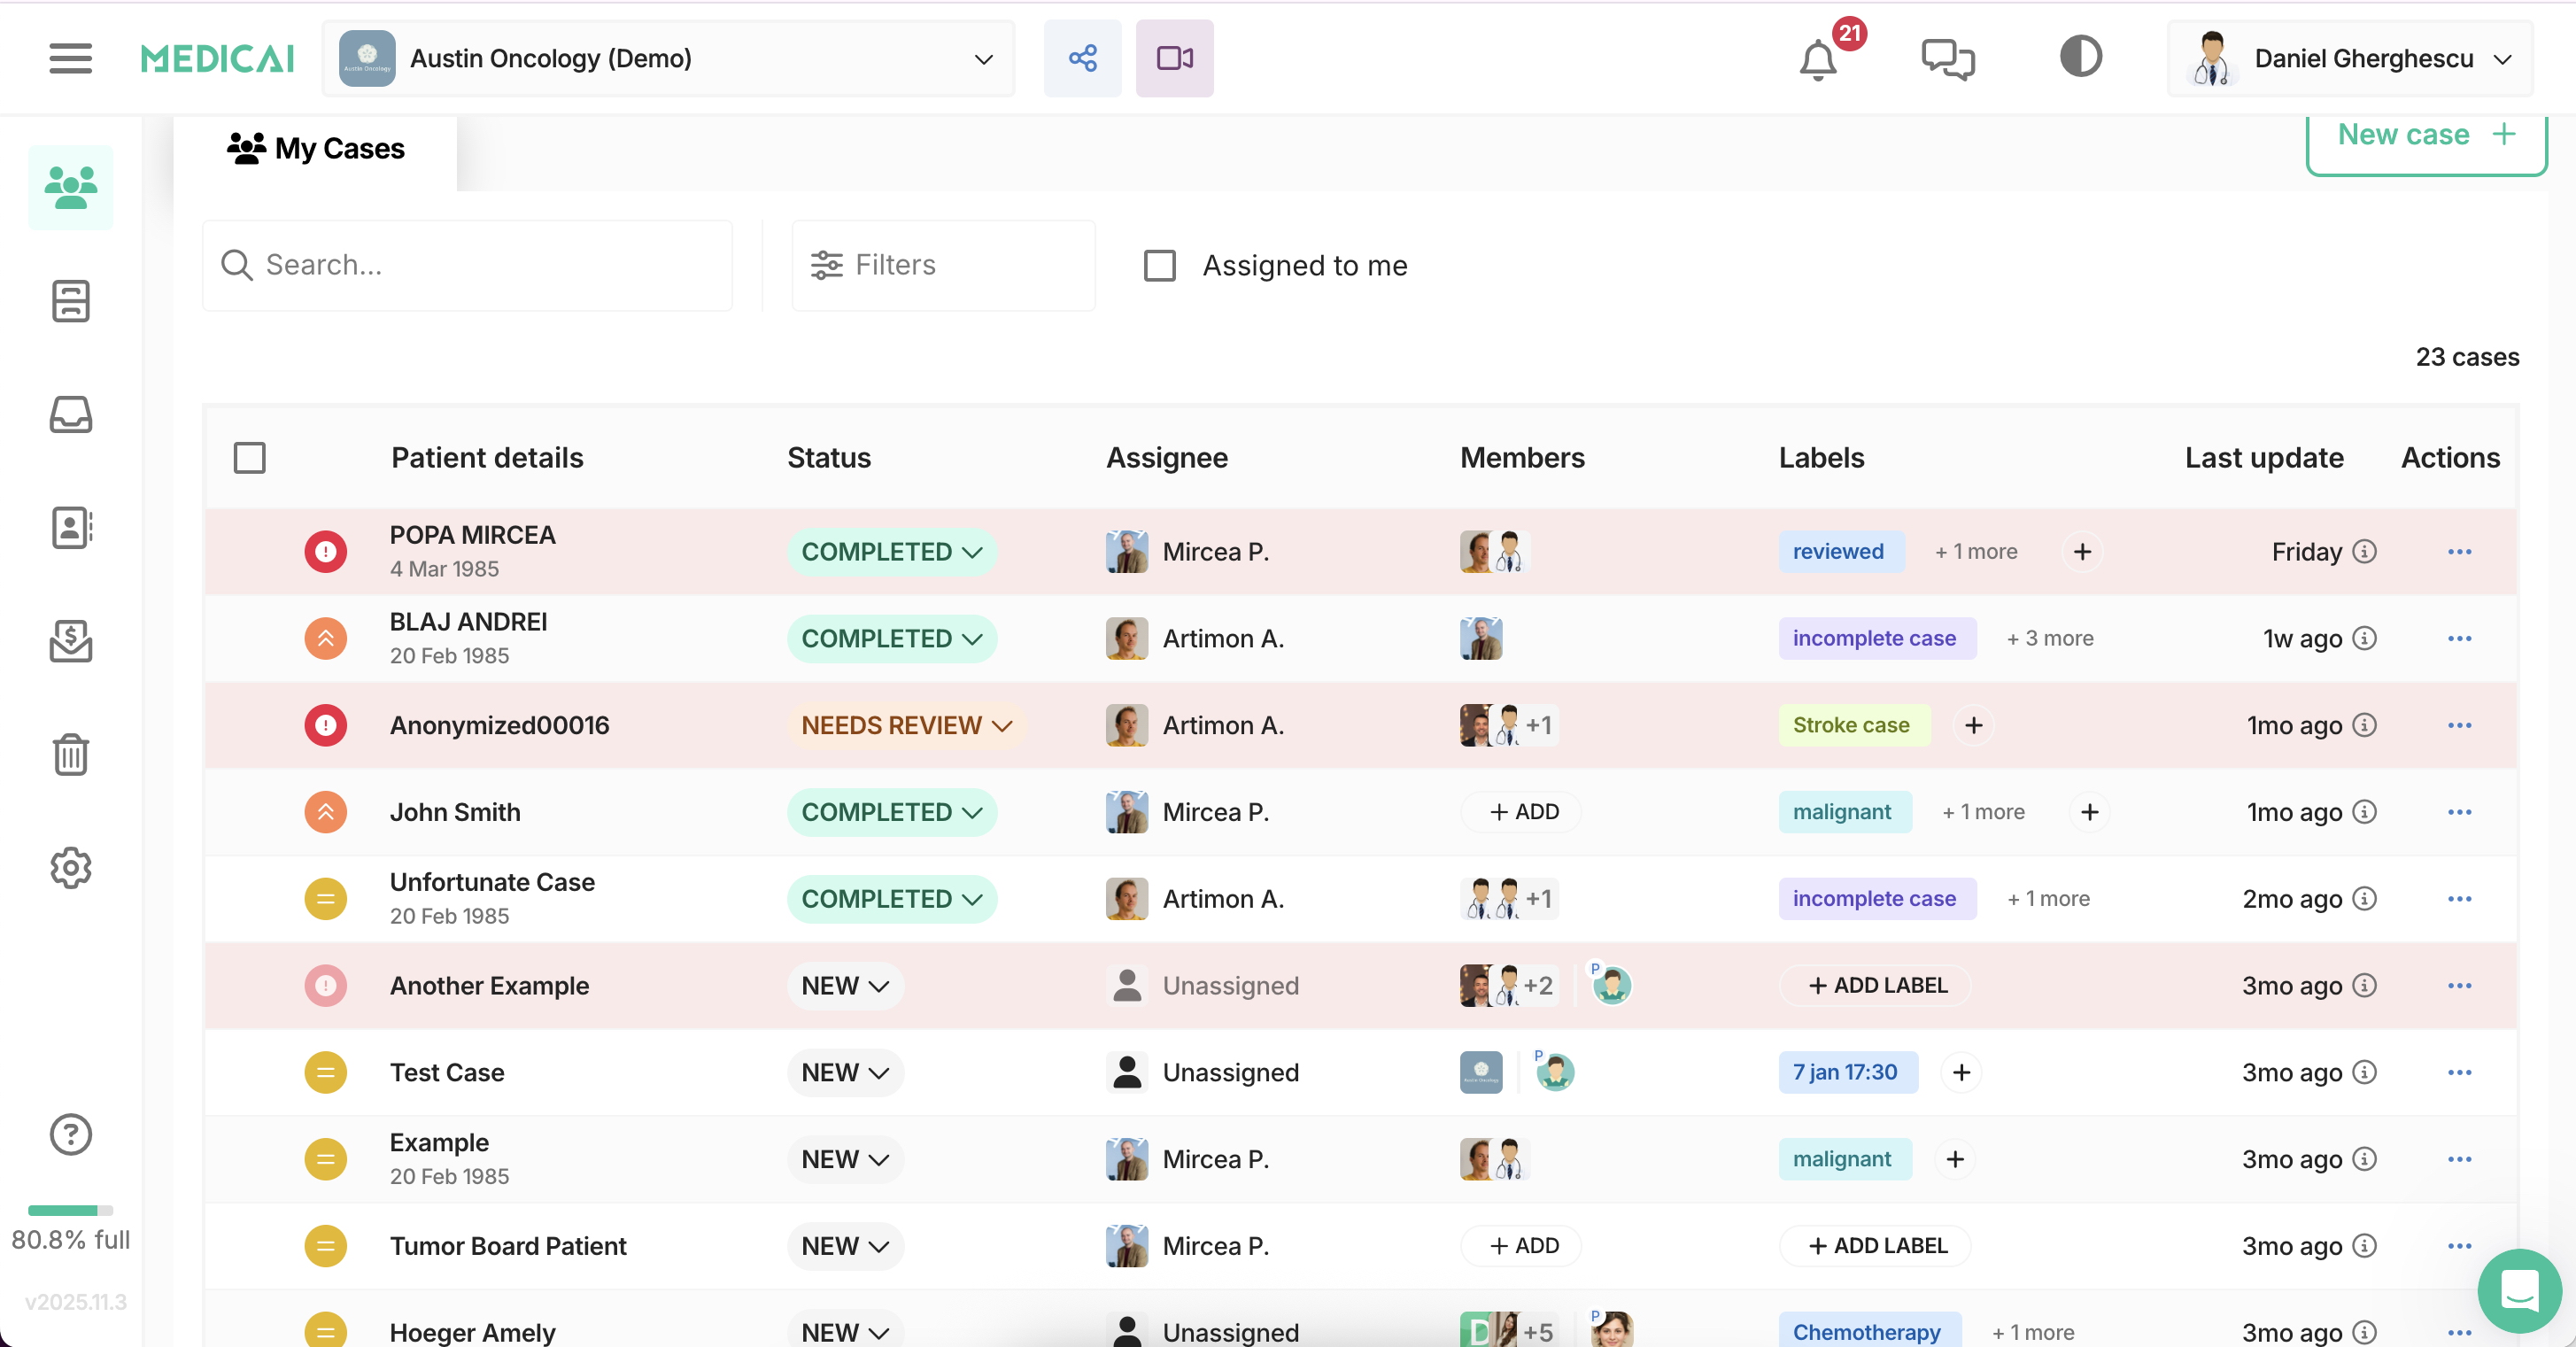
Task: Show last update info for Anonymized00016
Action: point(2364,725)
